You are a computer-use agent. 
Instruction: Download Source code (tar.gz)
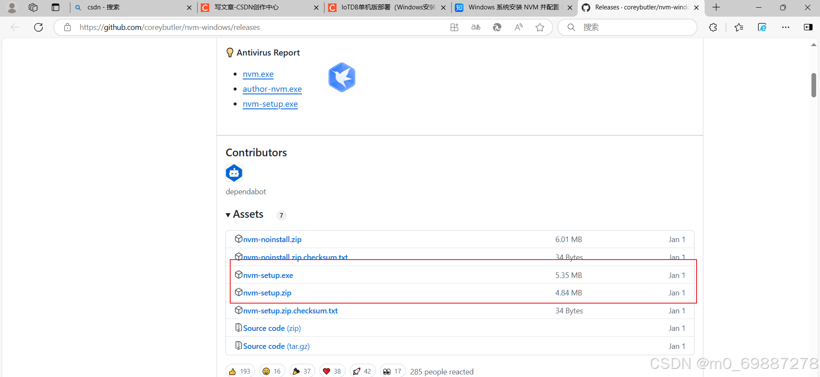pyautogui.click(x=276, y=346)
